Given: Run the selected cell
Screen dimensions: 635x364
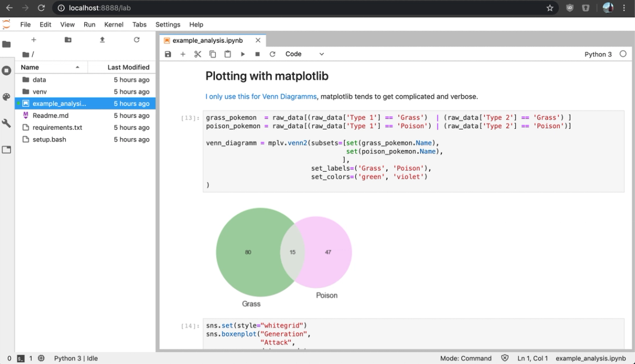Looking at the screenshot, I should click(x=242, y=54).
